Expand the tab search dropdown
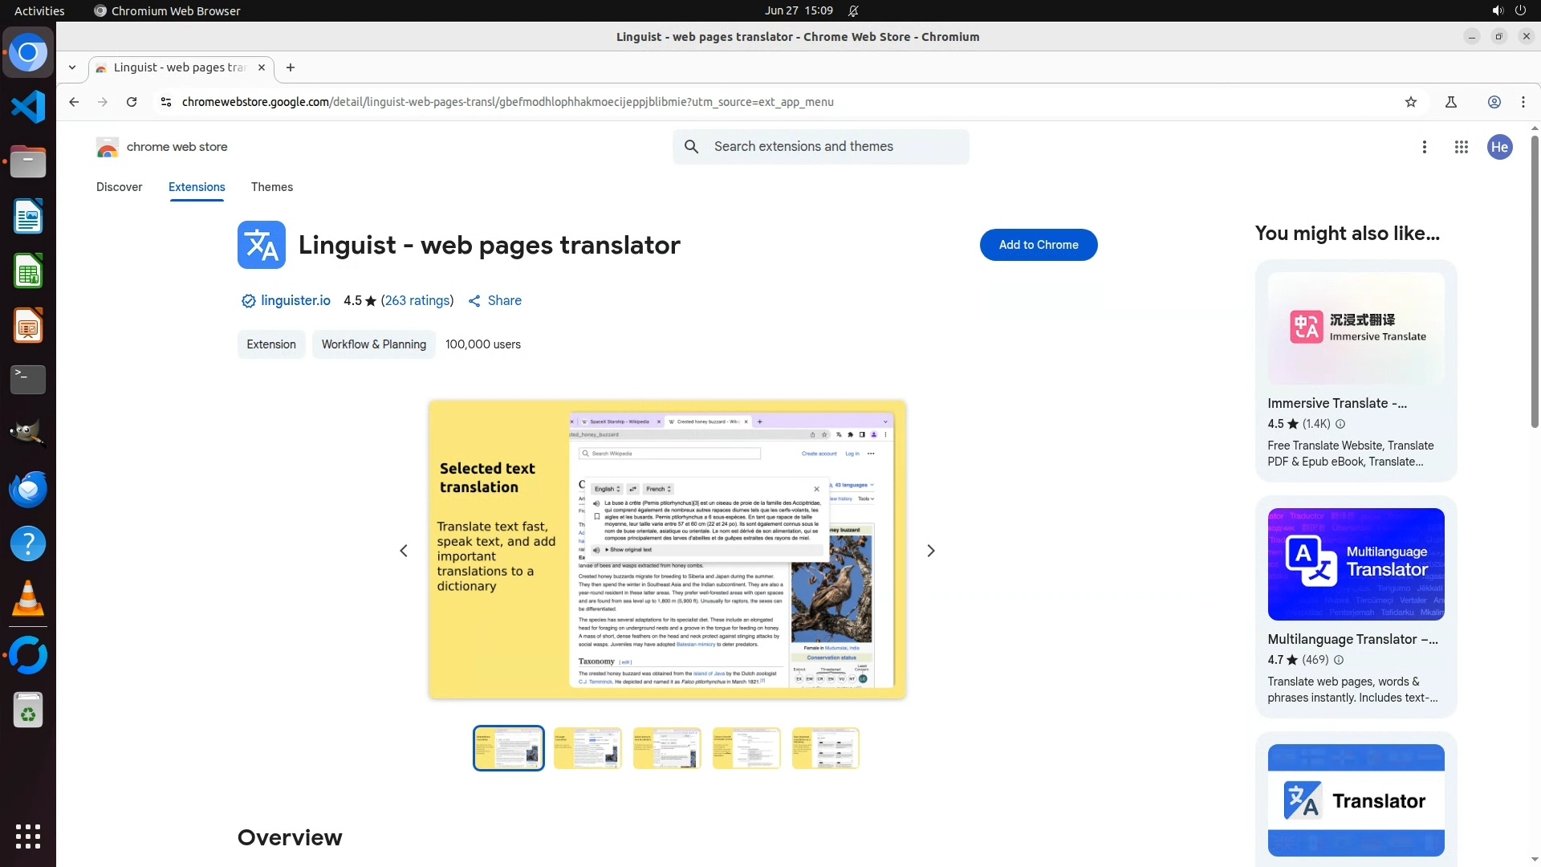This screenshot has width=1541, height=867. point(72,67)
